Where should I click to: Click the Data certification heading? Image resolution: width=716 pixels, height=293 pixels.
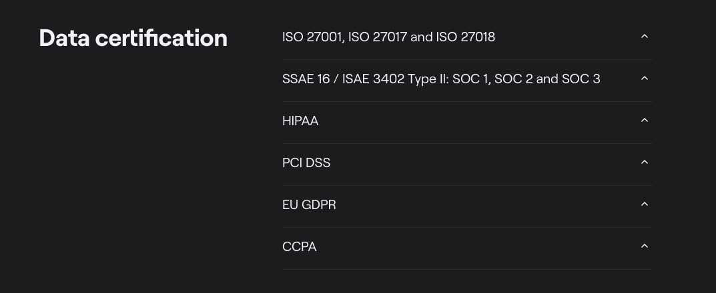coord(133,38)
